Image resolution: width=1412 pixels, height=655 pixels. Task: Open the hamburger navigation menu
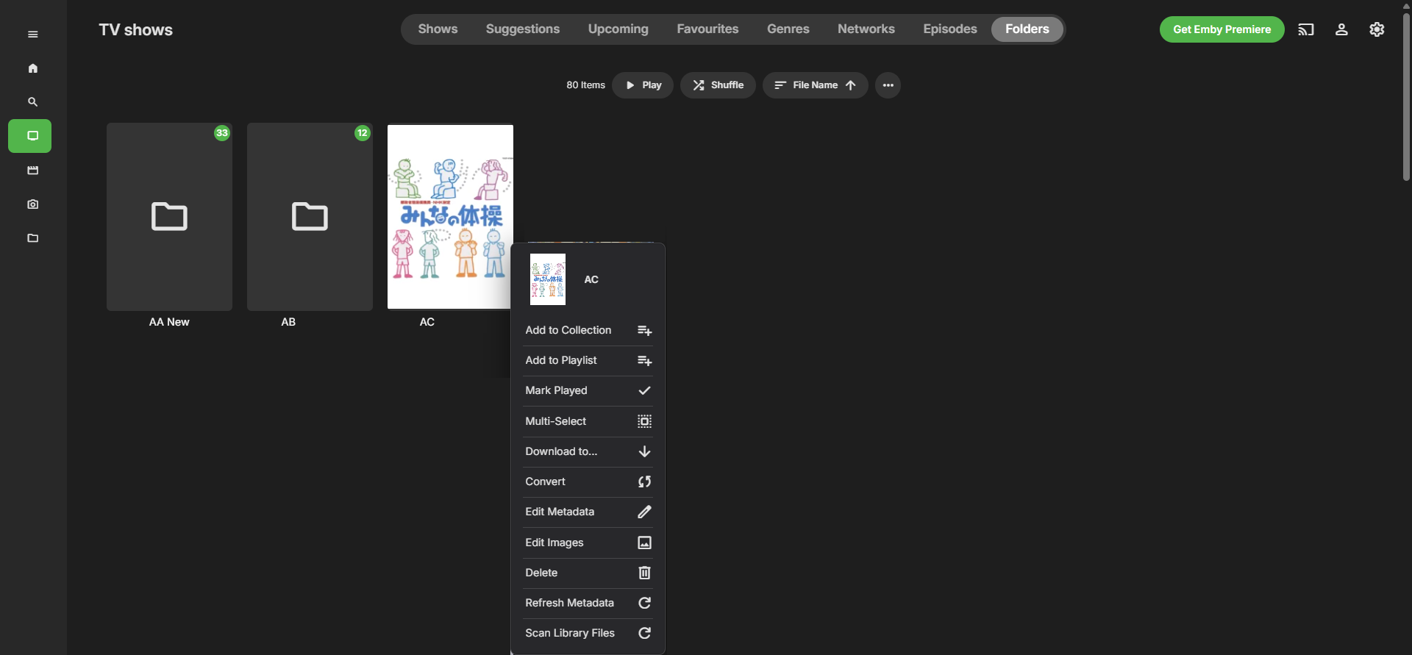pyautogui.click(x=32, y=35)
